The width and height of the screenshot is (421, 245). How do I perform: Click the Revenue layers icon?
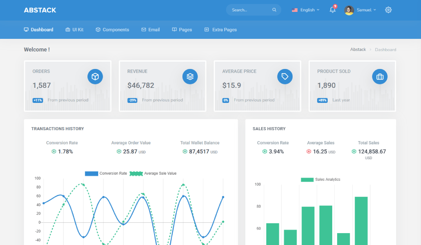pos(190,76)
